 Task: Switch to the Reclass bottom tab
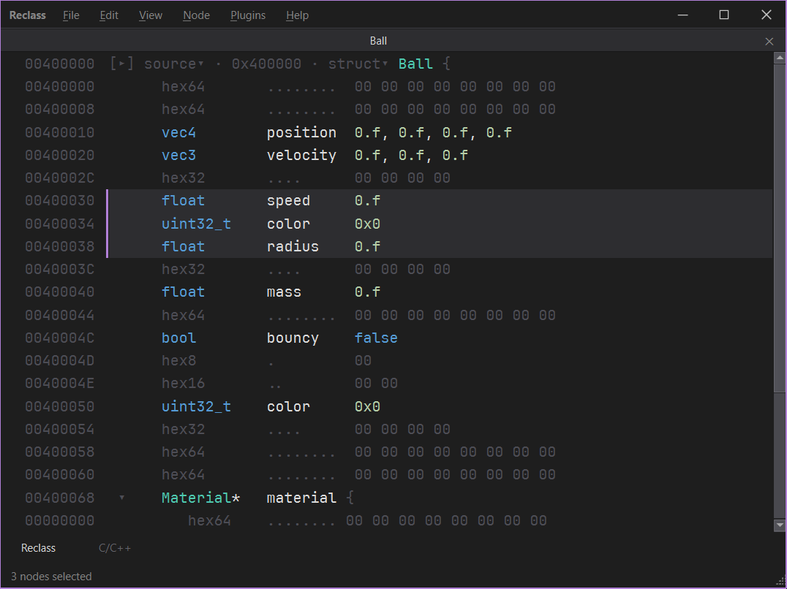[x=38, y=548]
